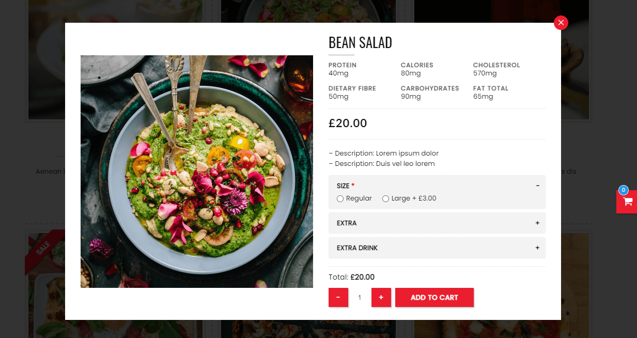Select a size option under SIZE section
The image size is (637, 338).
point(340,198)
